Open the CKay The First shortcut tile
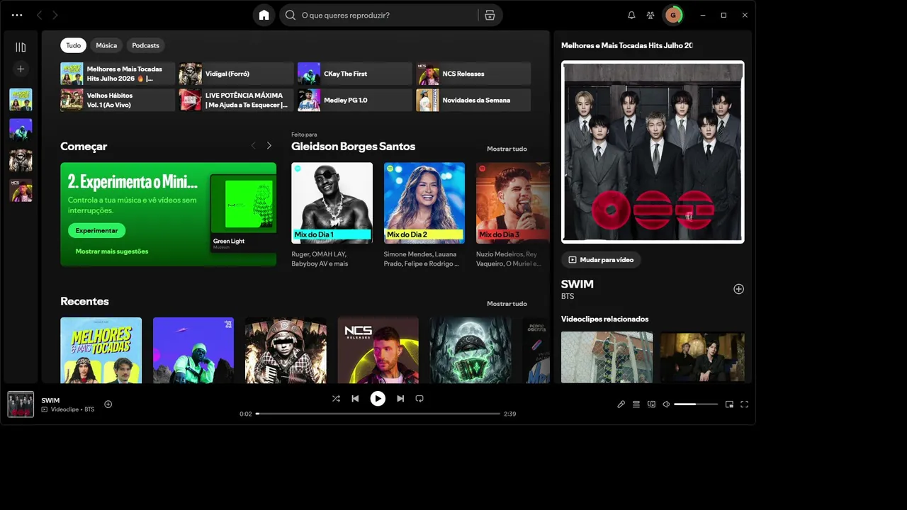907x510 pixels. tap(354, 74)
